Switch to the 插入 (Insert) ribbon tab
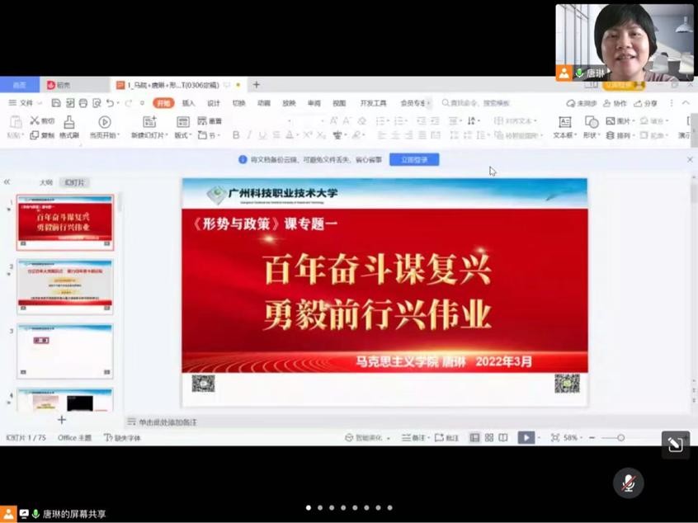 tap(188, 103)
